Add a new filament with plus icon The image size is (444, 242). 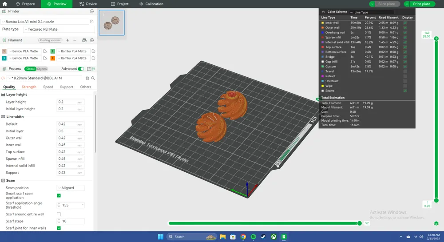67,40
